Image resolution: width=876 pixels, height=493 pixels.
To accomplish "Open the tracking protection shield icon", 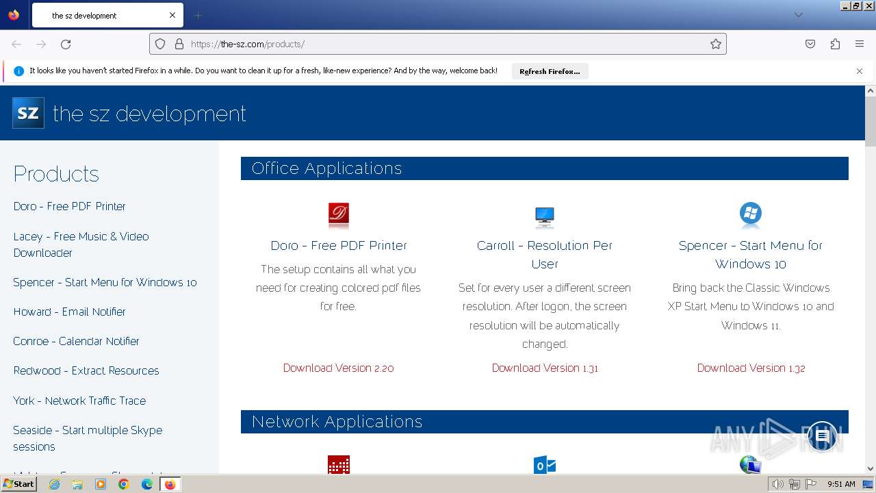I will pos(160,44).
